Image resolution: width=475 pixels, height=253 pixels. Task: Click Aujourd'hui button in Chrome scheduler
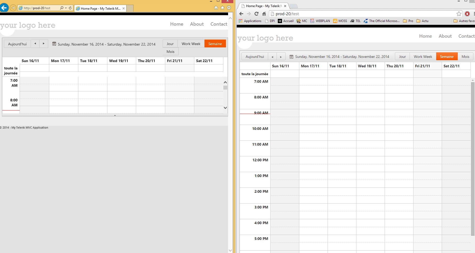(x=255, y=57)
